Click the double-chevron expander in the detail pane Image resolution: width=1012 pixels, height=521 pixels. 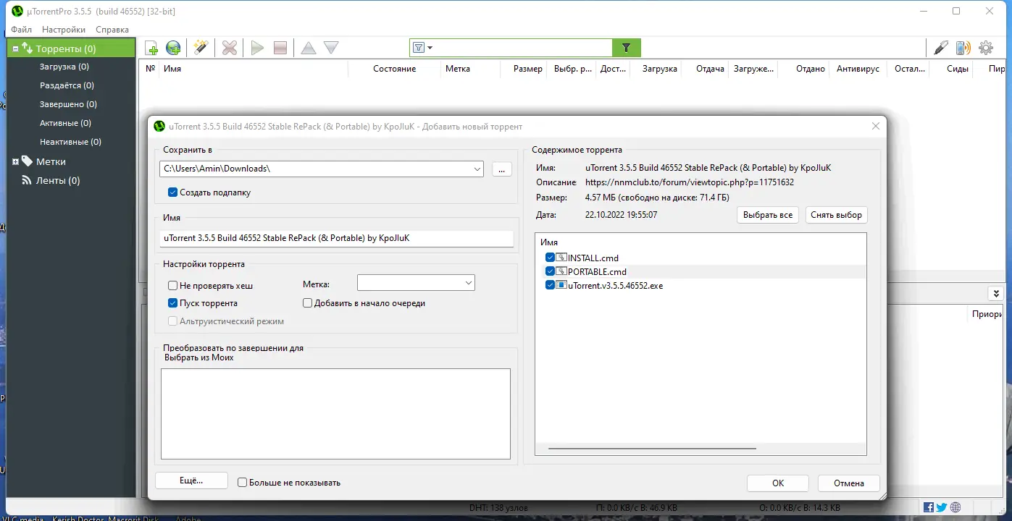996,293
